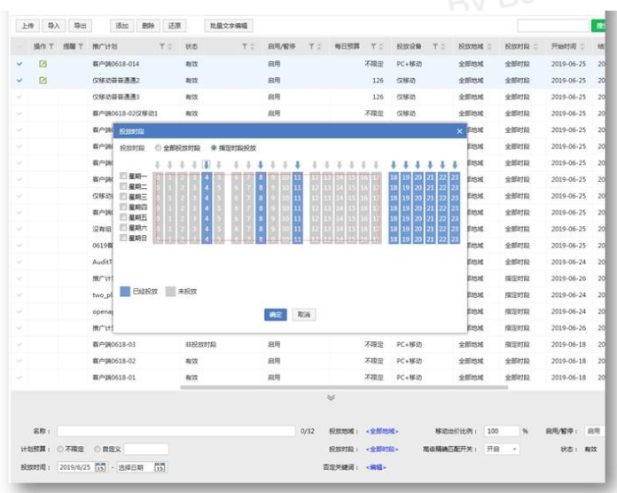Click the filter icon in 每日预算 column header

click(x=373, y=46)
